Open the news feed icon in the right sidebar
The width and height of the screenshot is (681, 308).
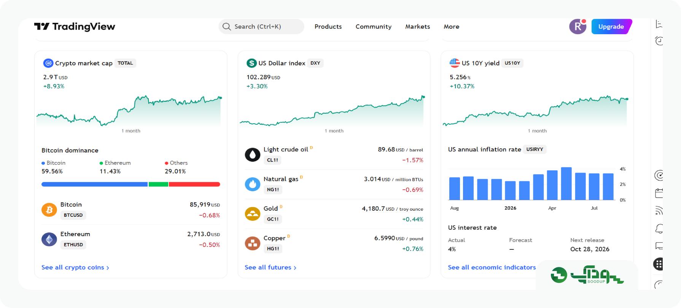click(659, 210)
